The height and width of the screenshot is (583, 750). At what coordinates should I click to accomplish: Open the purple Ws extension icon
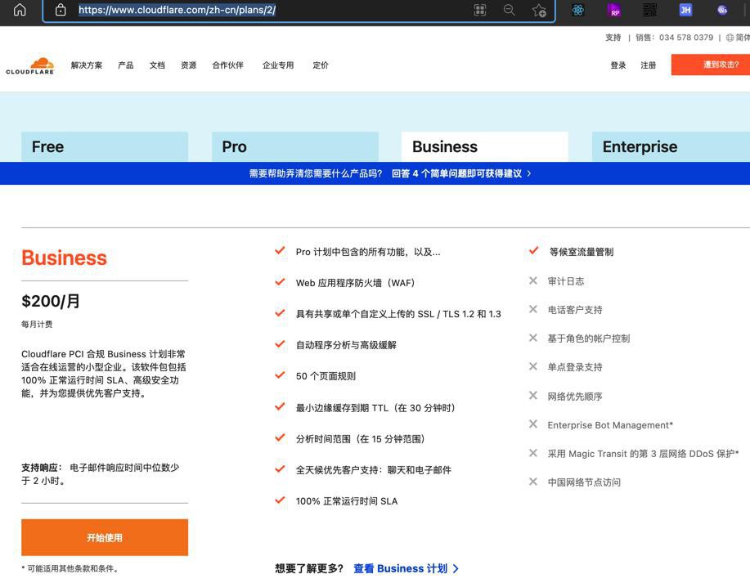coord(722,10)
